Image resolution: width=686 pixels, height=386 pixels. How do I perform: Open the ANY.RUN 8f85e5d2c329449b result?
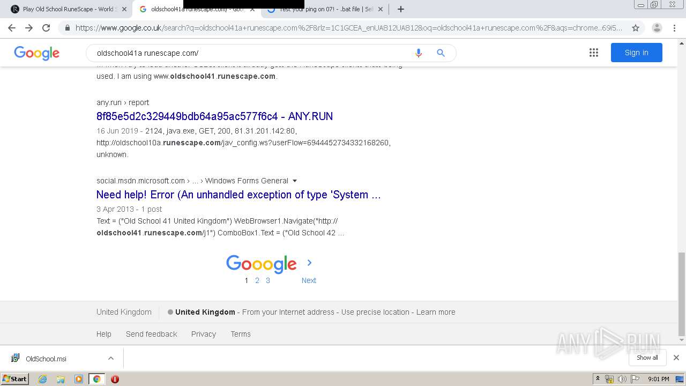click(x=214, y=116)
